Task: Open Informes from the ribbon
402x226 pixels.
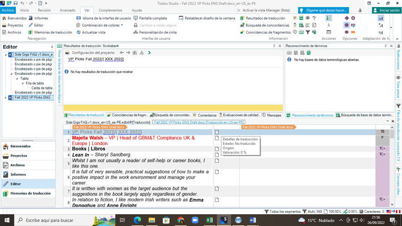Action: [38, 18]
